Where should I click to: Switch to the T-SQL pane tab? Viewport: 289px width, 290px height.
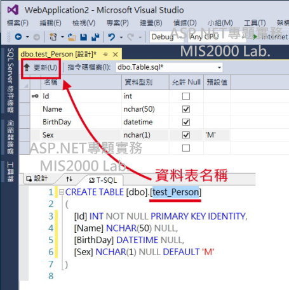[103, 180]
